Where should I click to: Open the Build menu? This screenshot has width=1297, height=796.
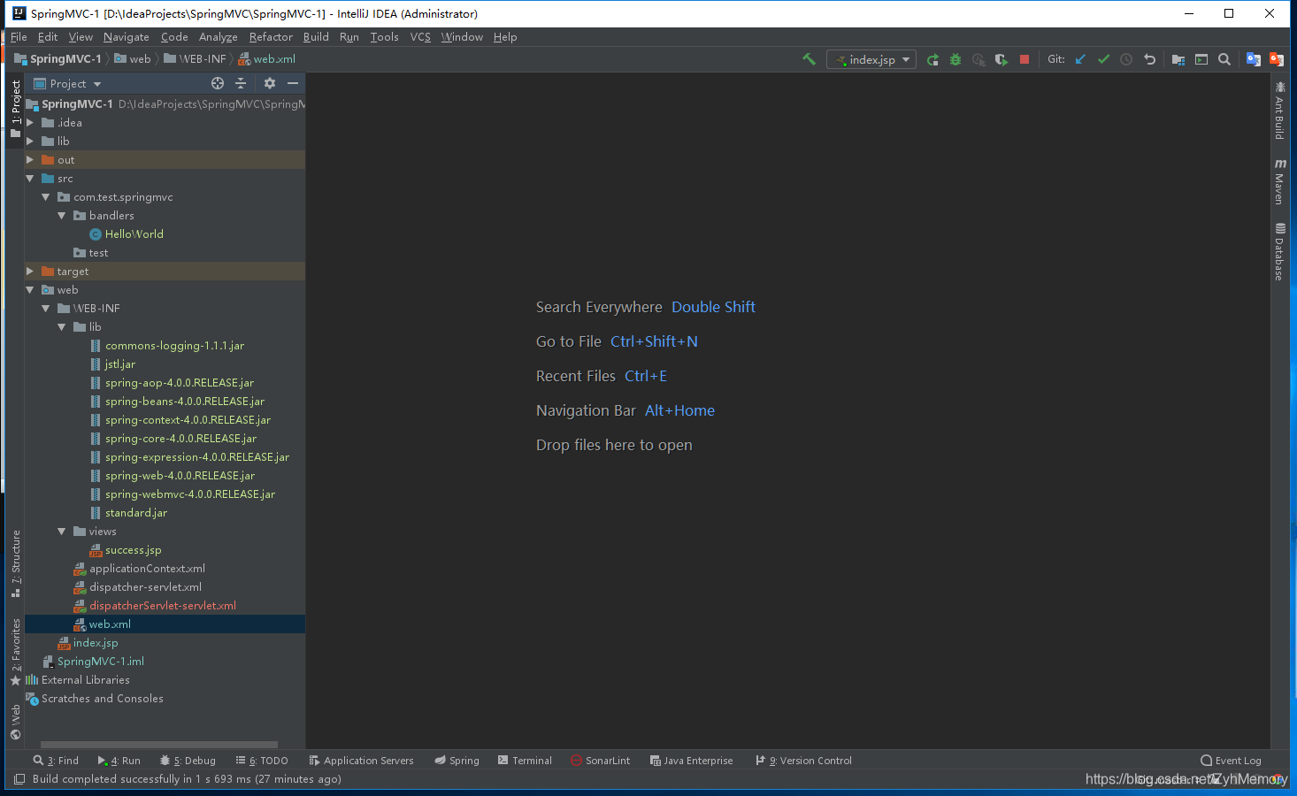316,37
